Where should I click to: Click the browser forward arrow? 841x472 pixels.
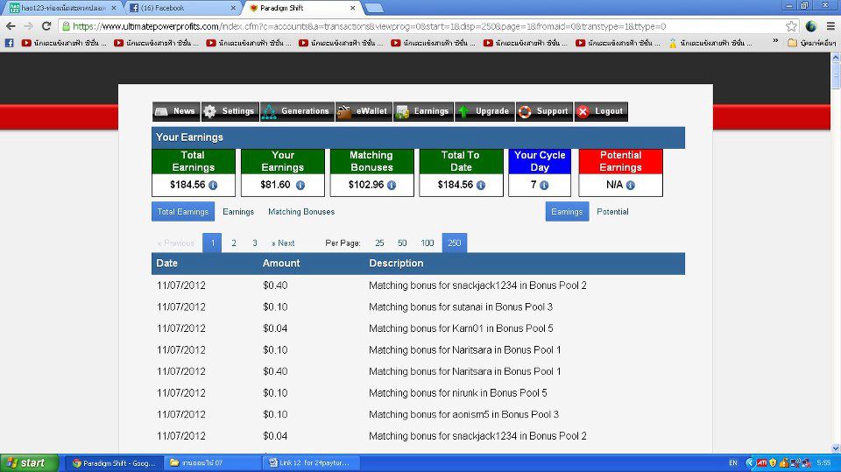click(28, 26)
